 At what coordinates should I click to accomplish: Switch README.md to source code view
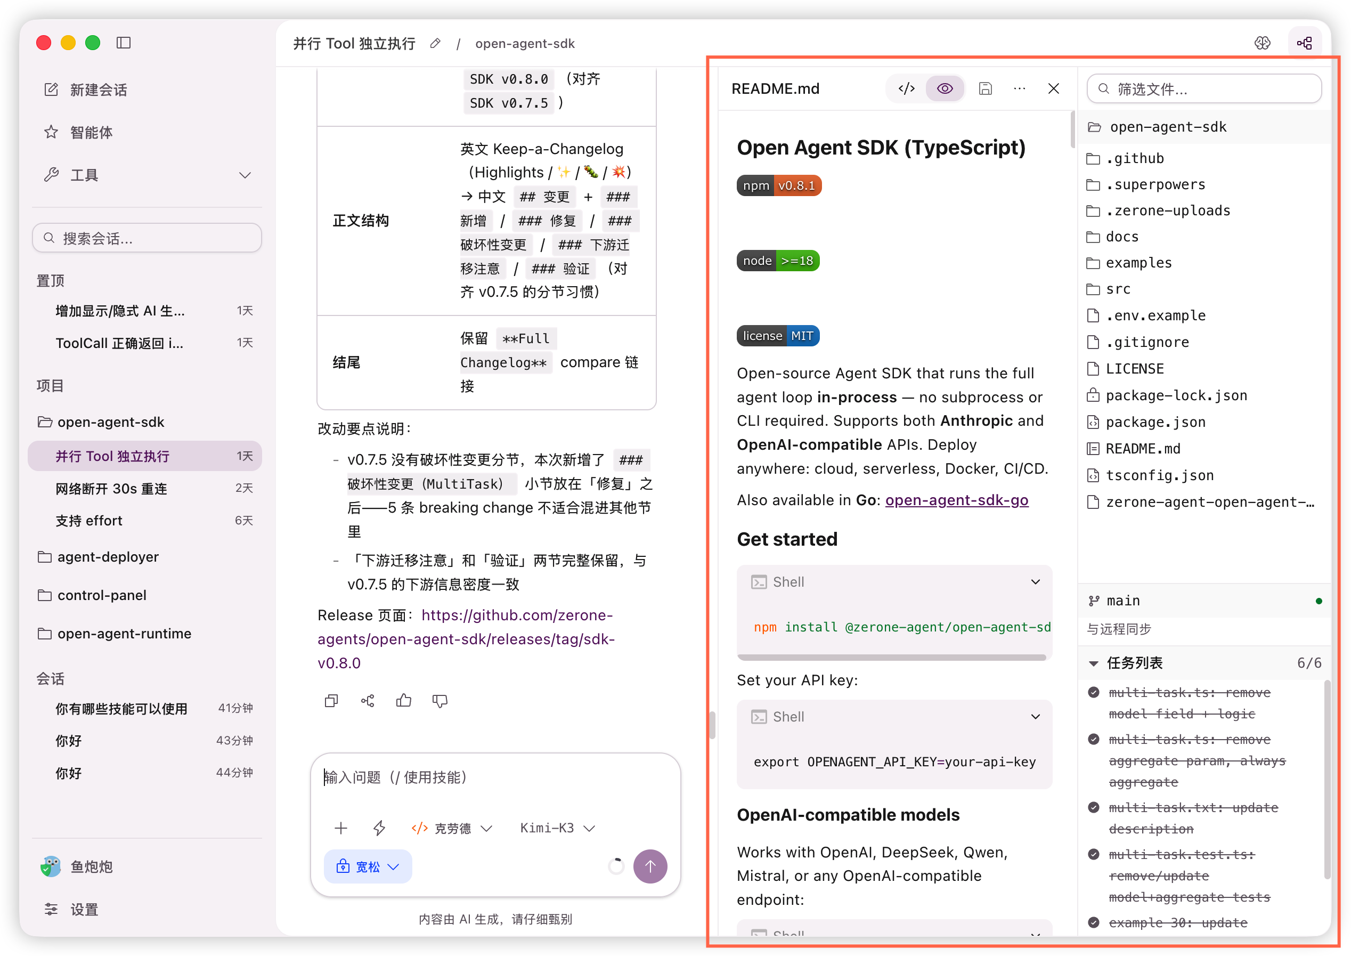click(x=906, y=88)
